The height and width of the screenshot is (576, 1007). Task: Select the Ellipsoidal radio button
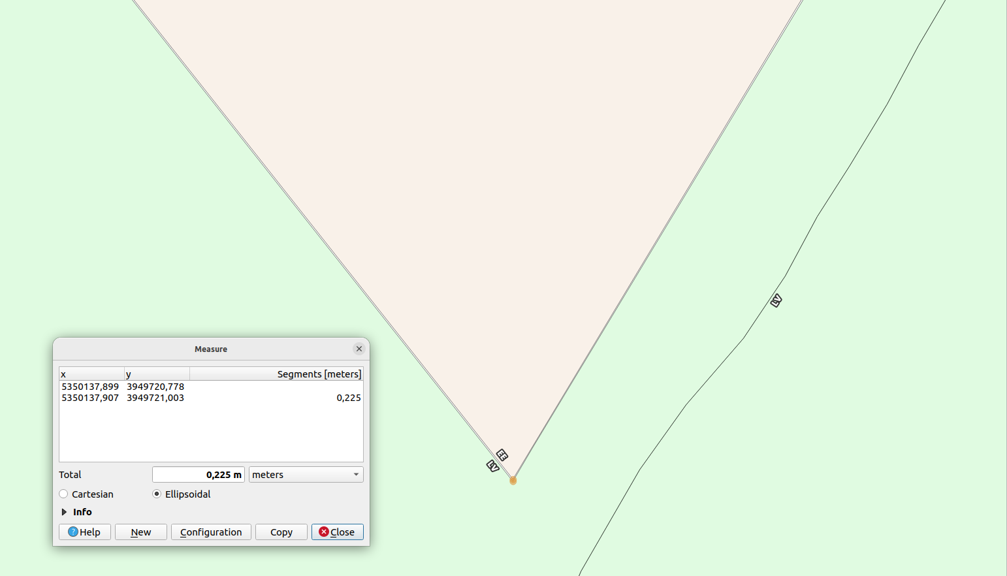[157, 494]
